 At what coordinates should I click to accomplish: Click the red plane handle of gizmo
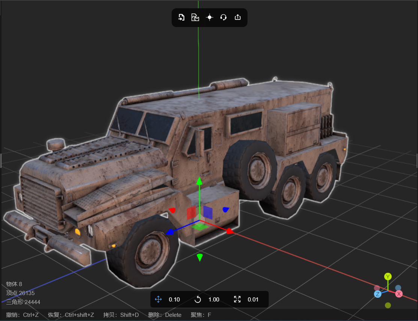191,212
